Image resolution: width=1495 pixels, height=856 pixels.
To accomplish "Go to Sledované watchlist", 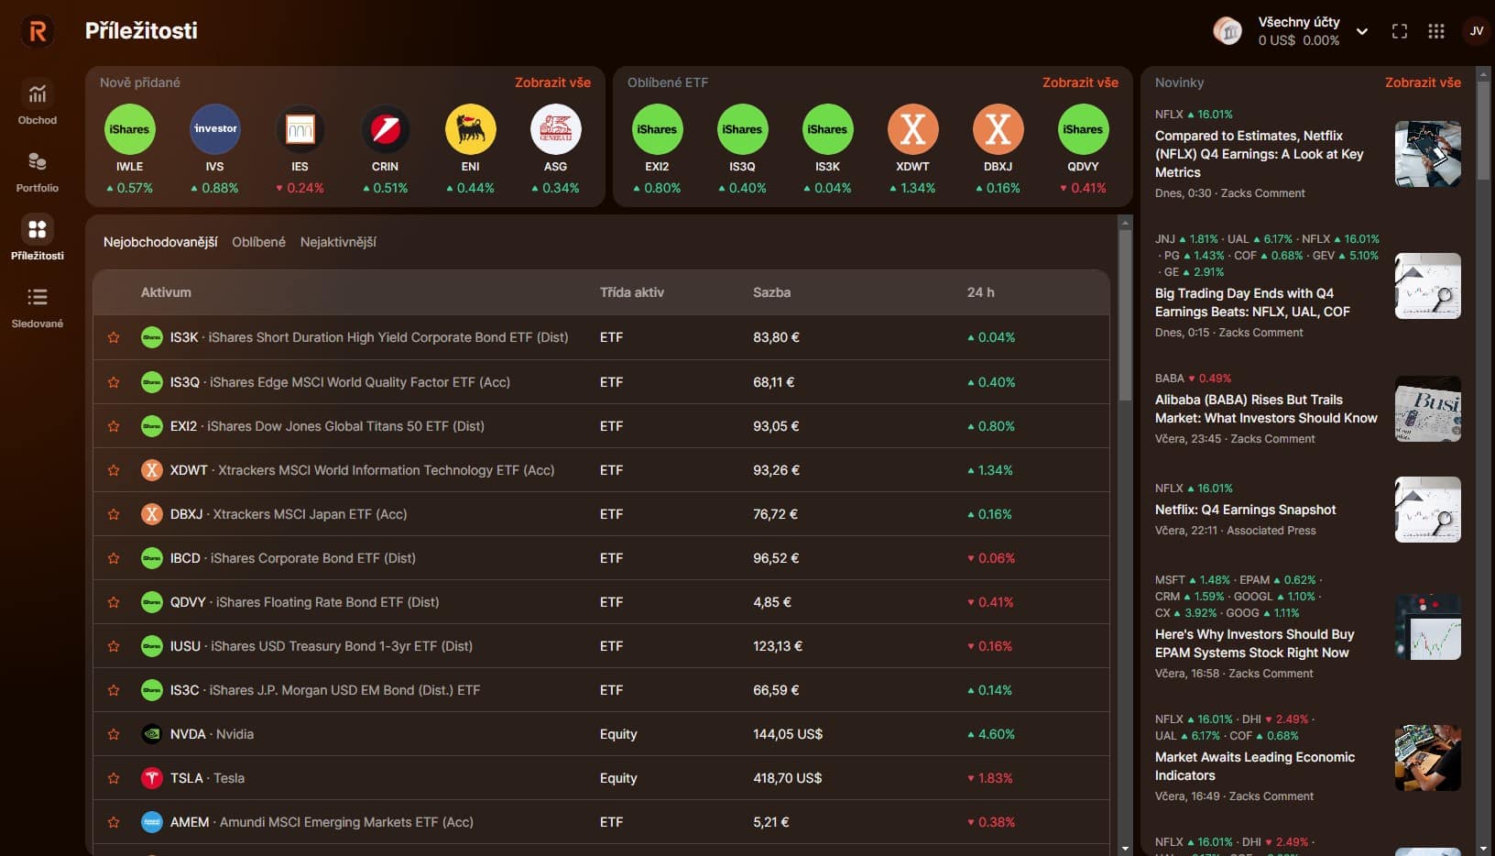I will tap(37, 305).
